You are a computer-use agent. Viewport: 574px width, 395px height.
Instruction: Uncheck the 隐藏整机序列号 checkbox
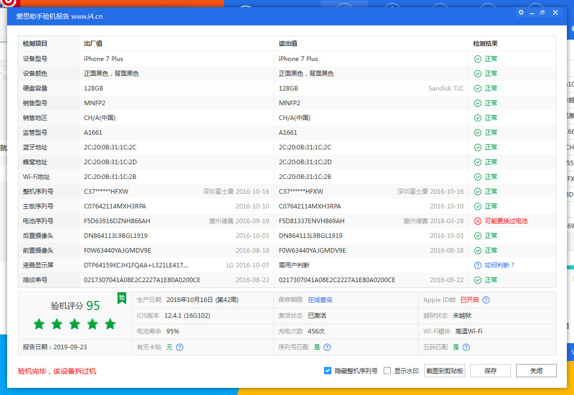328,371
